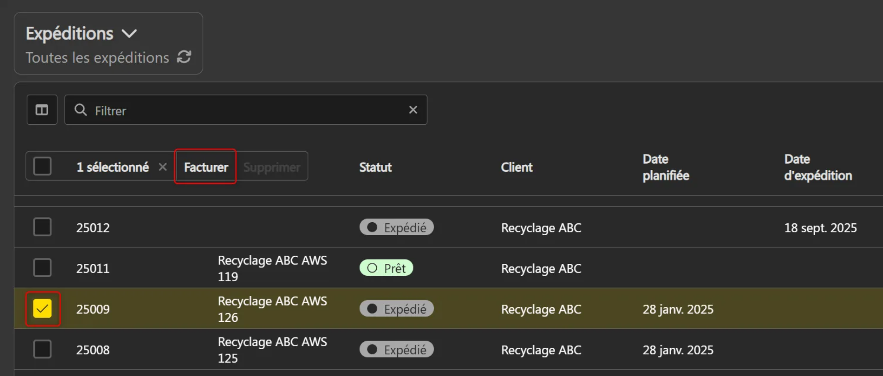
Task: Click the Supprimer button
Action: point(272,167)
